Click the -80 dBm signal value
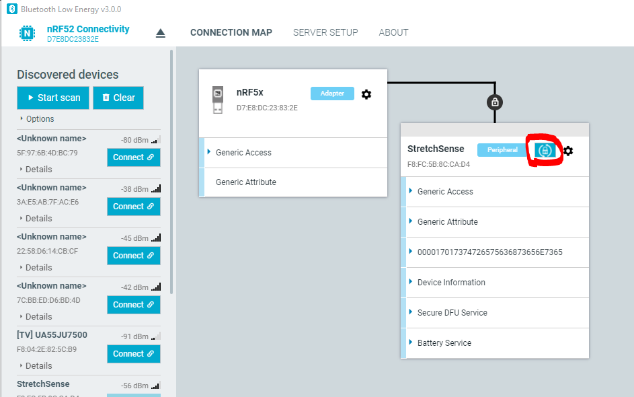 pos(134,140)
